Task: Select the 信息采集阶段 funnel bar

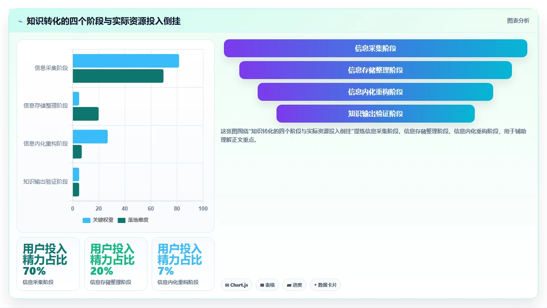Action: [375, 48]
